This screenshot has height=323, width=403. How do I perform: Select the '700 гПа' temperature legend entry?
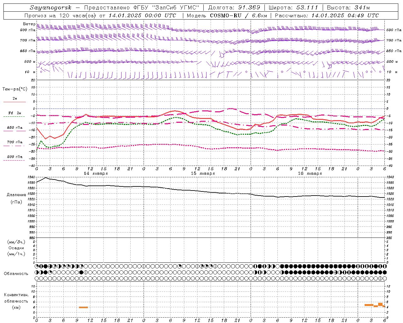(x=15, y=142)
